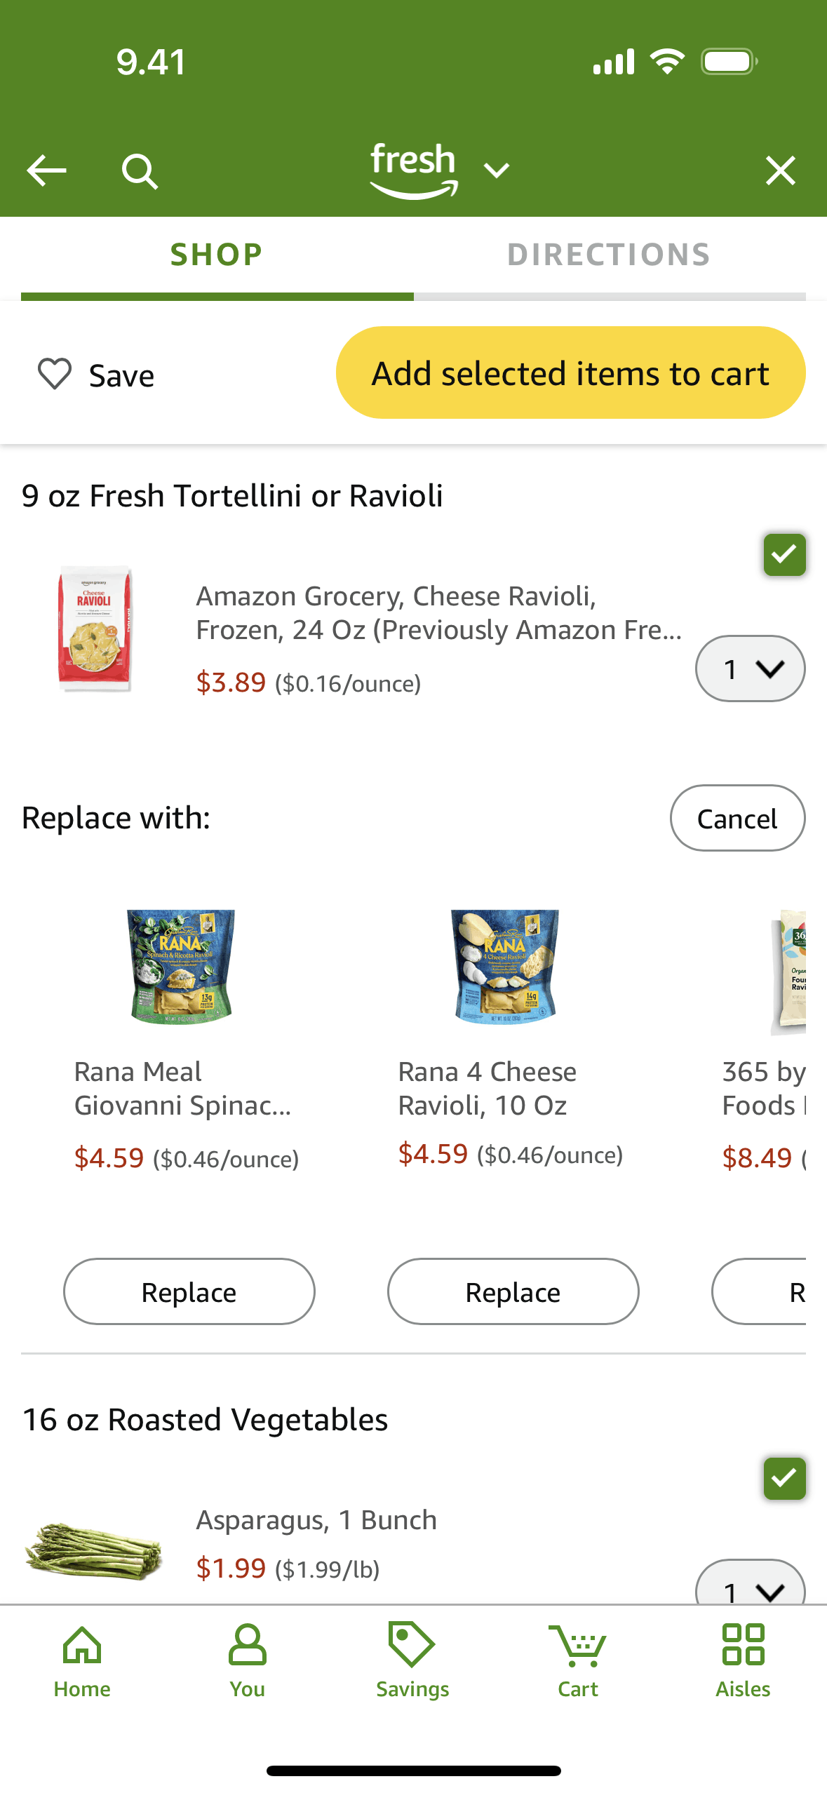Uncheck the Cheese Ravioli item checkbox
Image resolution: width=827 pixels, height=1793 pixels.
coord(784,555)
